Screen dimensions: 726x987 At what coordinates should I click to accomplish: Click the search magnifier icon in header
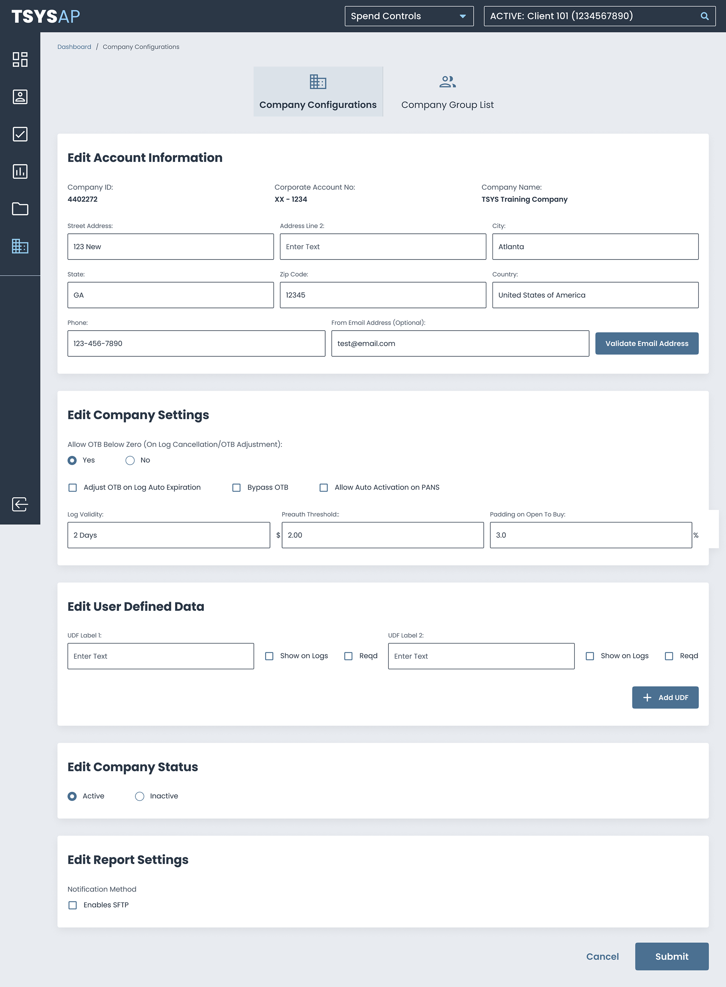click(704, 16)
